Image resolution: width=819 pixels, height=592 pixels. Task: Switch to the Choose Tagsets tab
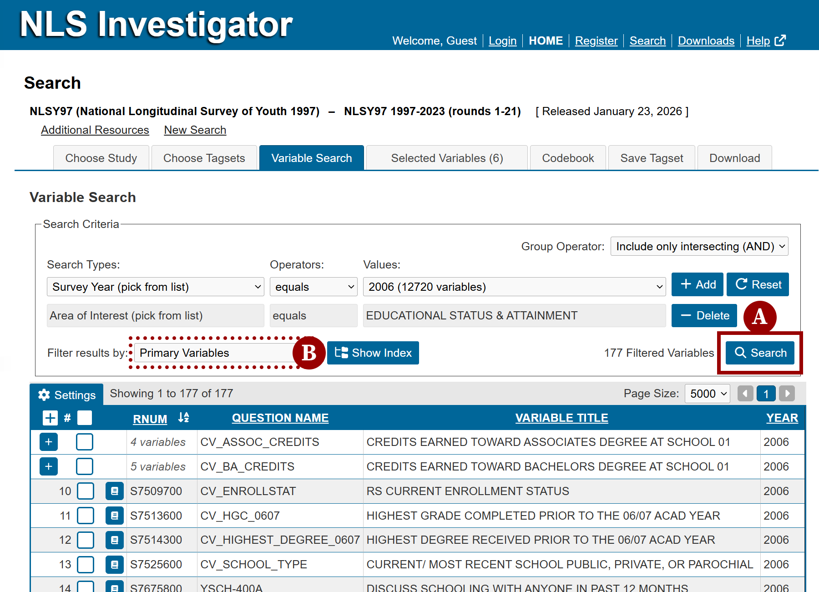click(x=204, y=158)
